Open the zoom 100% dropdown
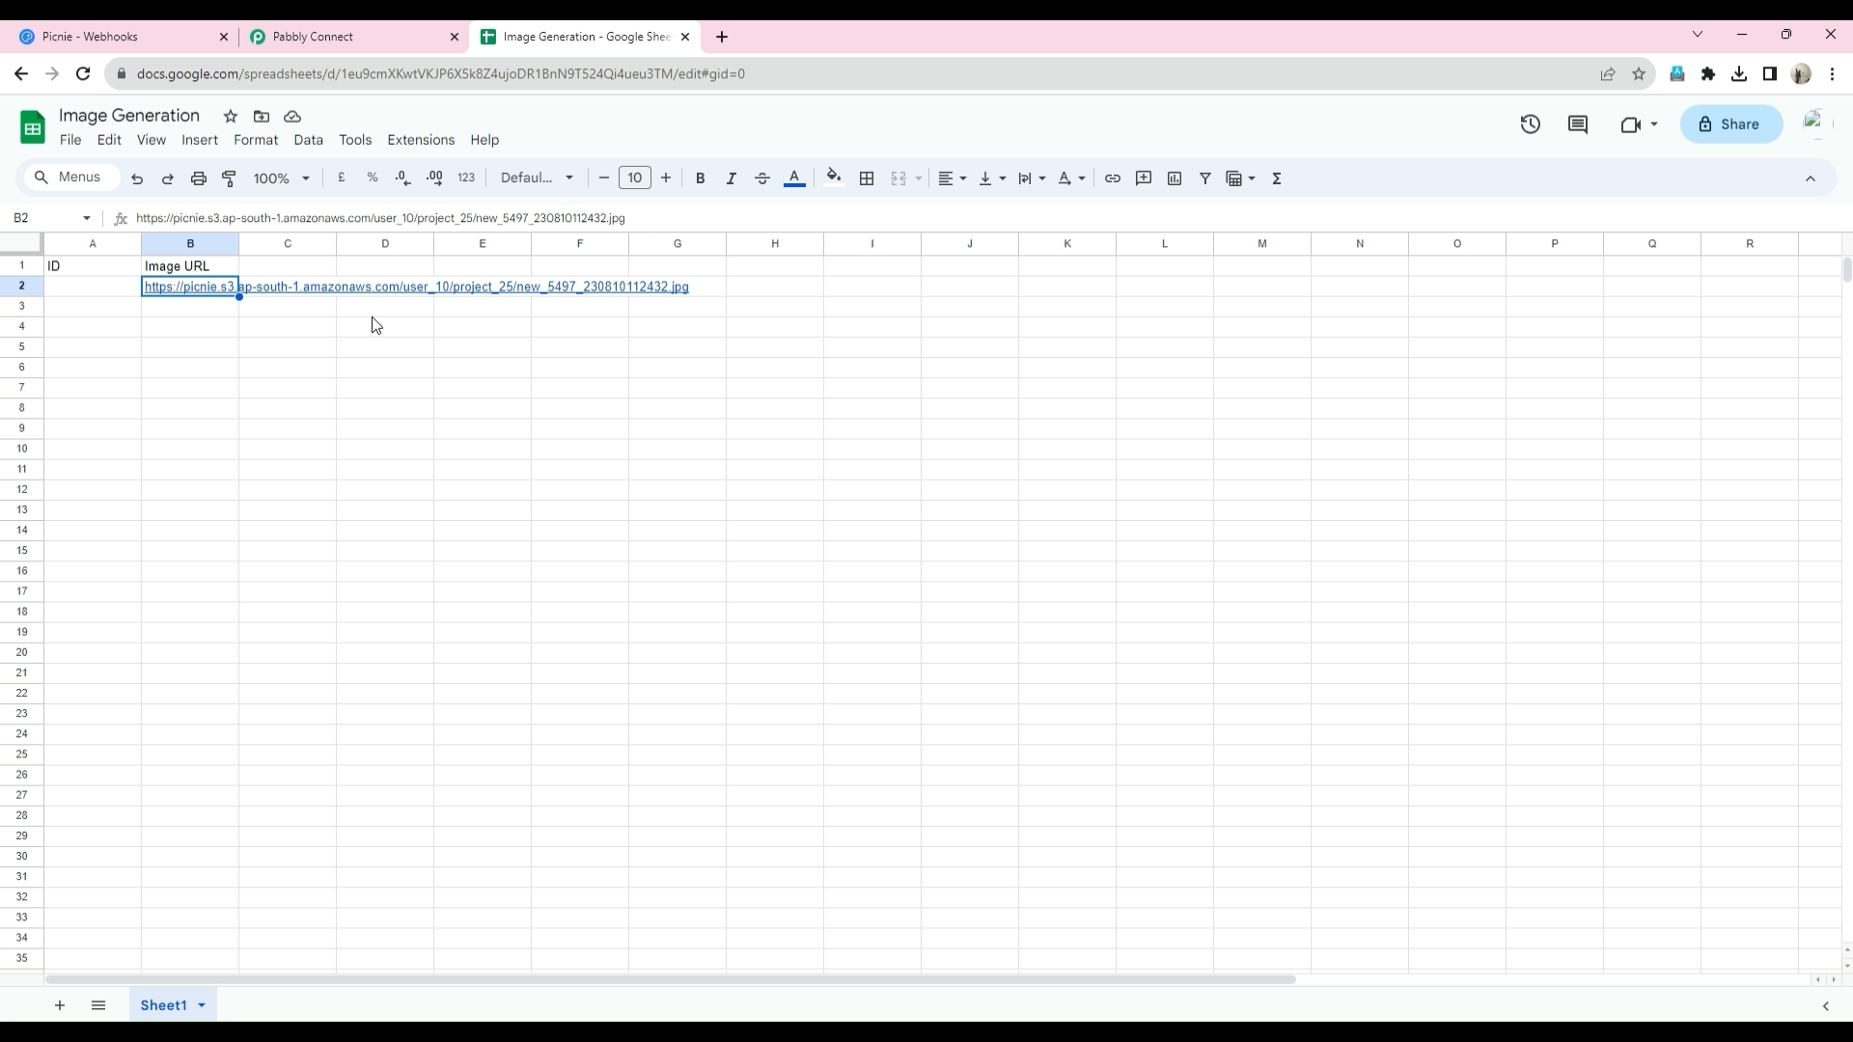The image size is (1853, 1042). tap(281, 178)
